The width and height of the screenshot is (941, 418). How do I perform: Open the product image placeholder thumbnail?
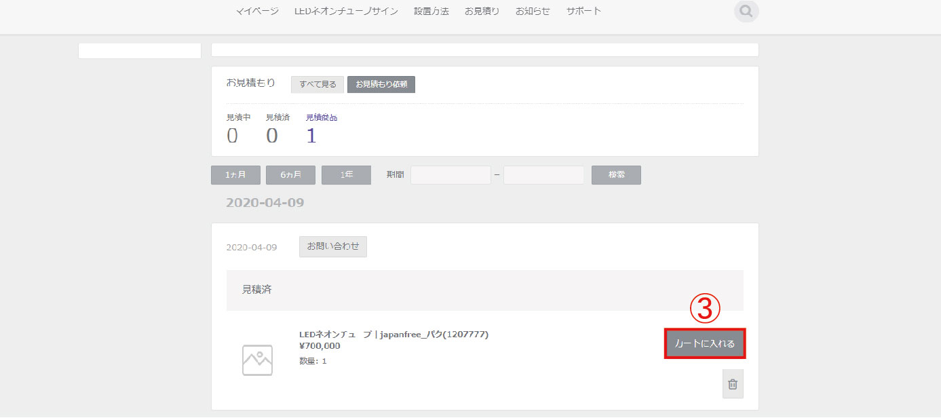pos(257,360)
